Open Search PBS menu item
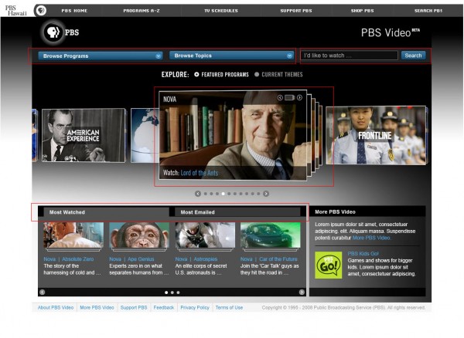464x338 pixels. coord(428,11)
